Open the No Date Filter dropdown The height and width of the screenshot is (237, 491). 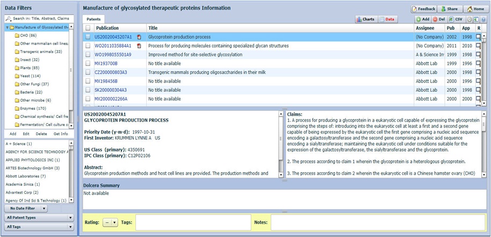point(26,209)
